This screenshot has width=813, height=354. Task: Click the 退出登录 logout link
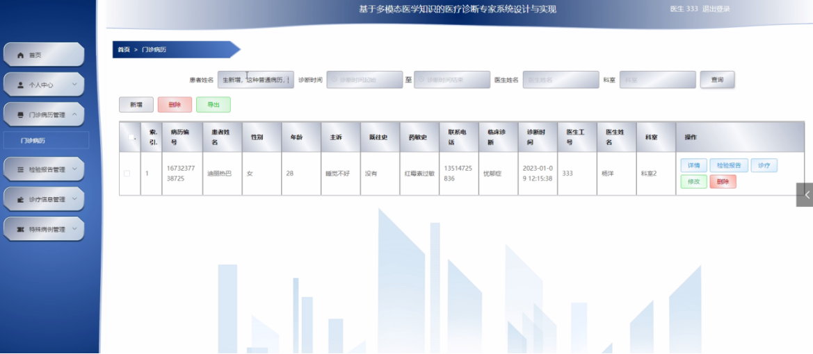tap(716, 9)
